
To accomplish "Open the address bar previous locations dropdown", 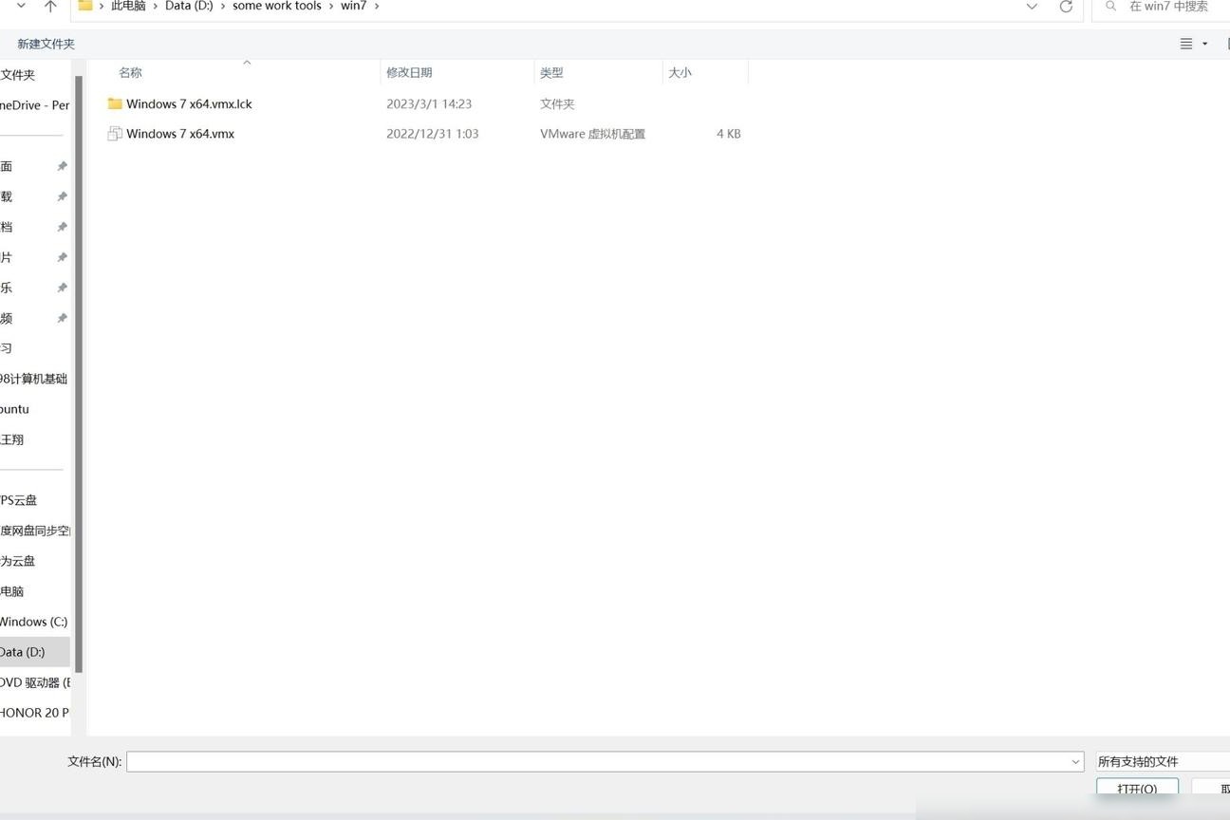I will 1032,7.
